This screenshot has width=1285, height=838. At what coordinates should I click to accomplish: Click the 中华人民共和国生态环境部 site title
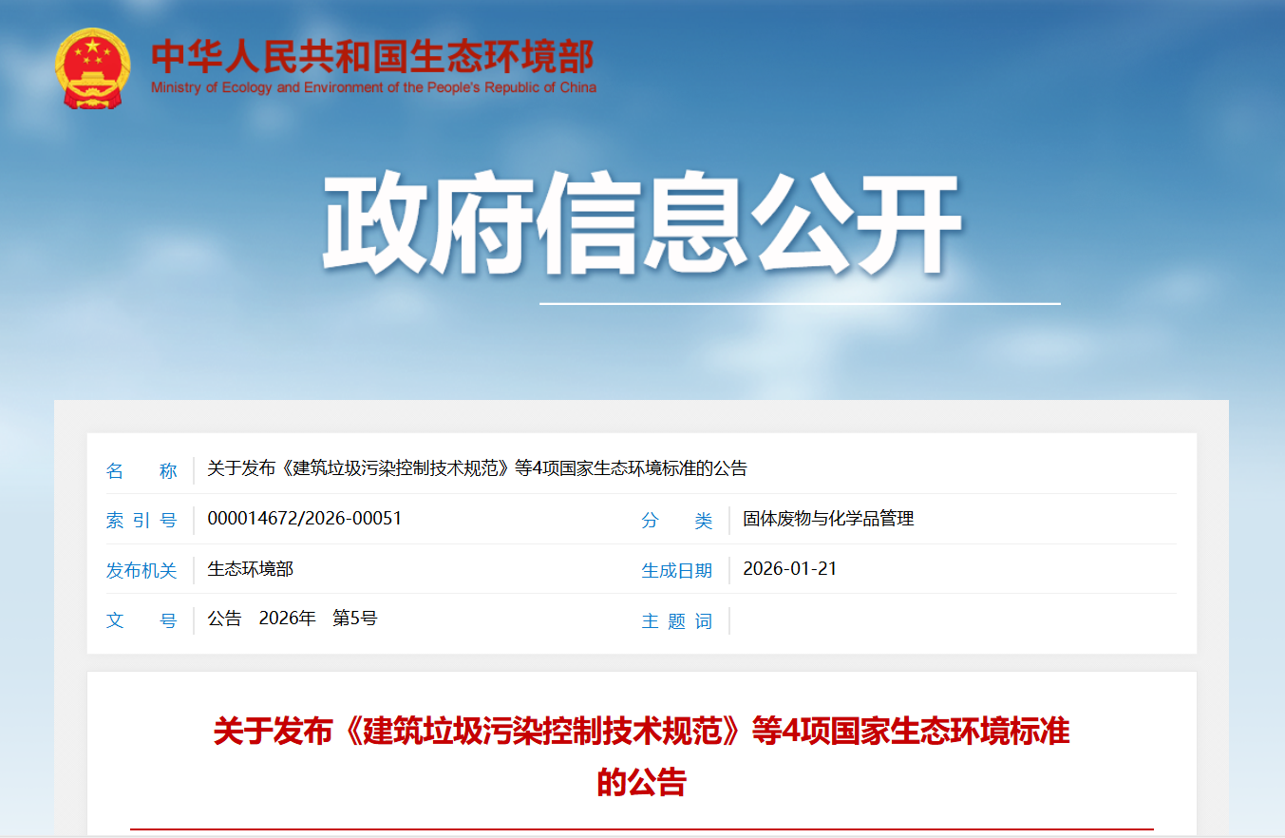(x=372, y=57)
